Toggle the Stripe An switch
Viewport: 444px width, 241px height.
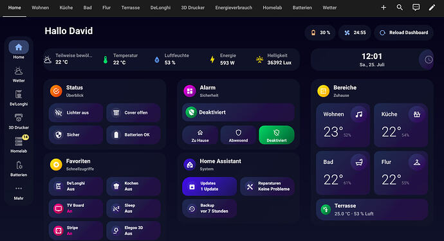click(x=76, y=231)
